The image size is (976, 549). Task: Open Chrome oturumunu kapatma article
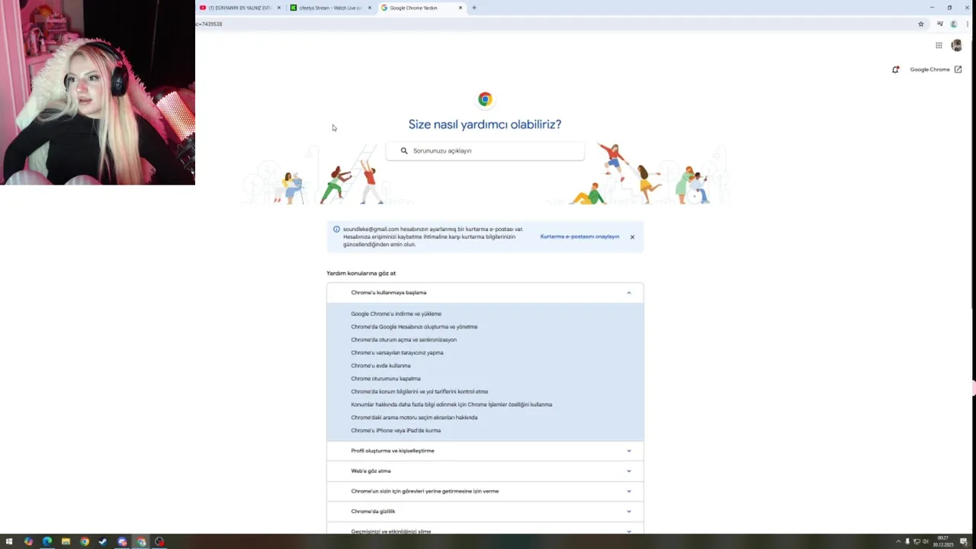[x=385, y=379]
